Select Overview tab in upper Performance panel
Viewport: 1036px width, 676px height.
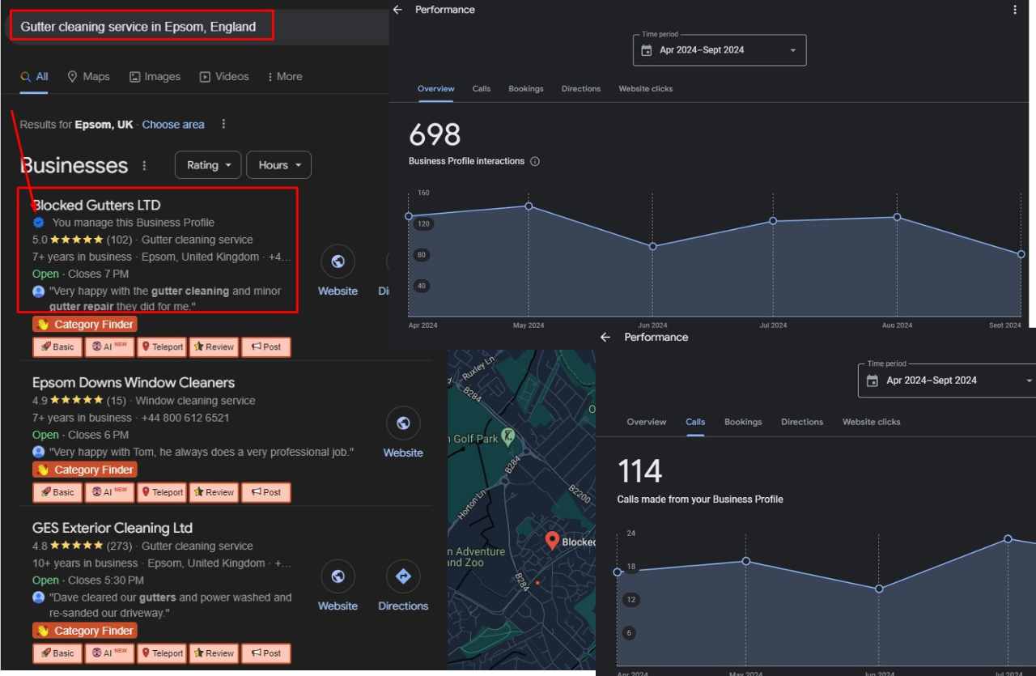pyautogui.click(x=435, y=89)
